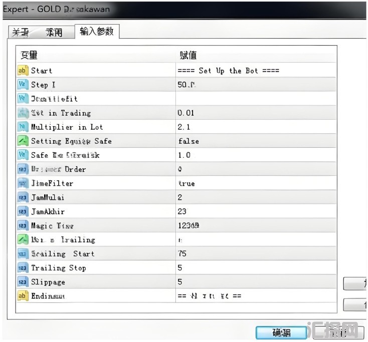This screenshot has width=368, height=342.
Task: Click the boolean icon beside Setting Equity Safe
Action: coord(23,141)
